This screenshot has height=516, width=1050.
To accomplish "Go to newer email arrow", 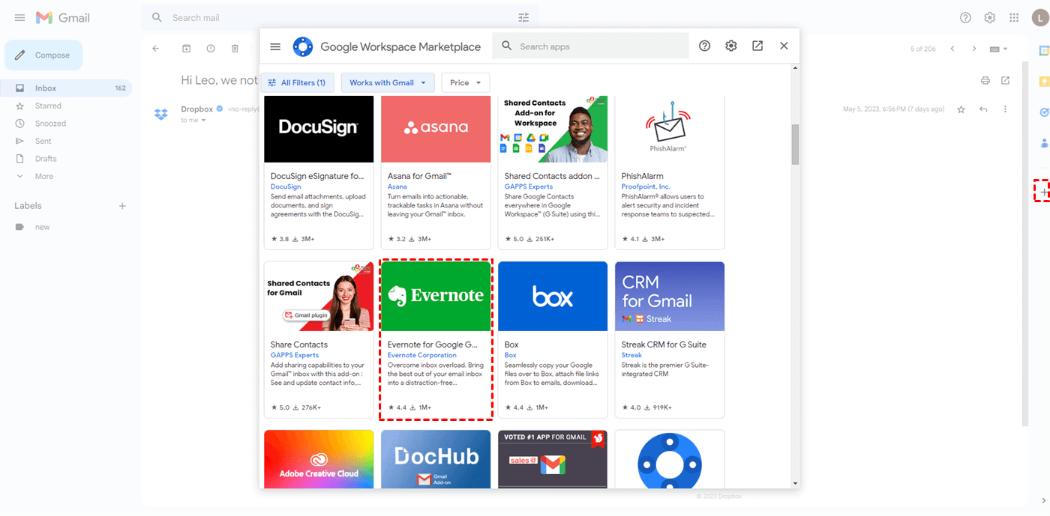I will click(952, 49).
